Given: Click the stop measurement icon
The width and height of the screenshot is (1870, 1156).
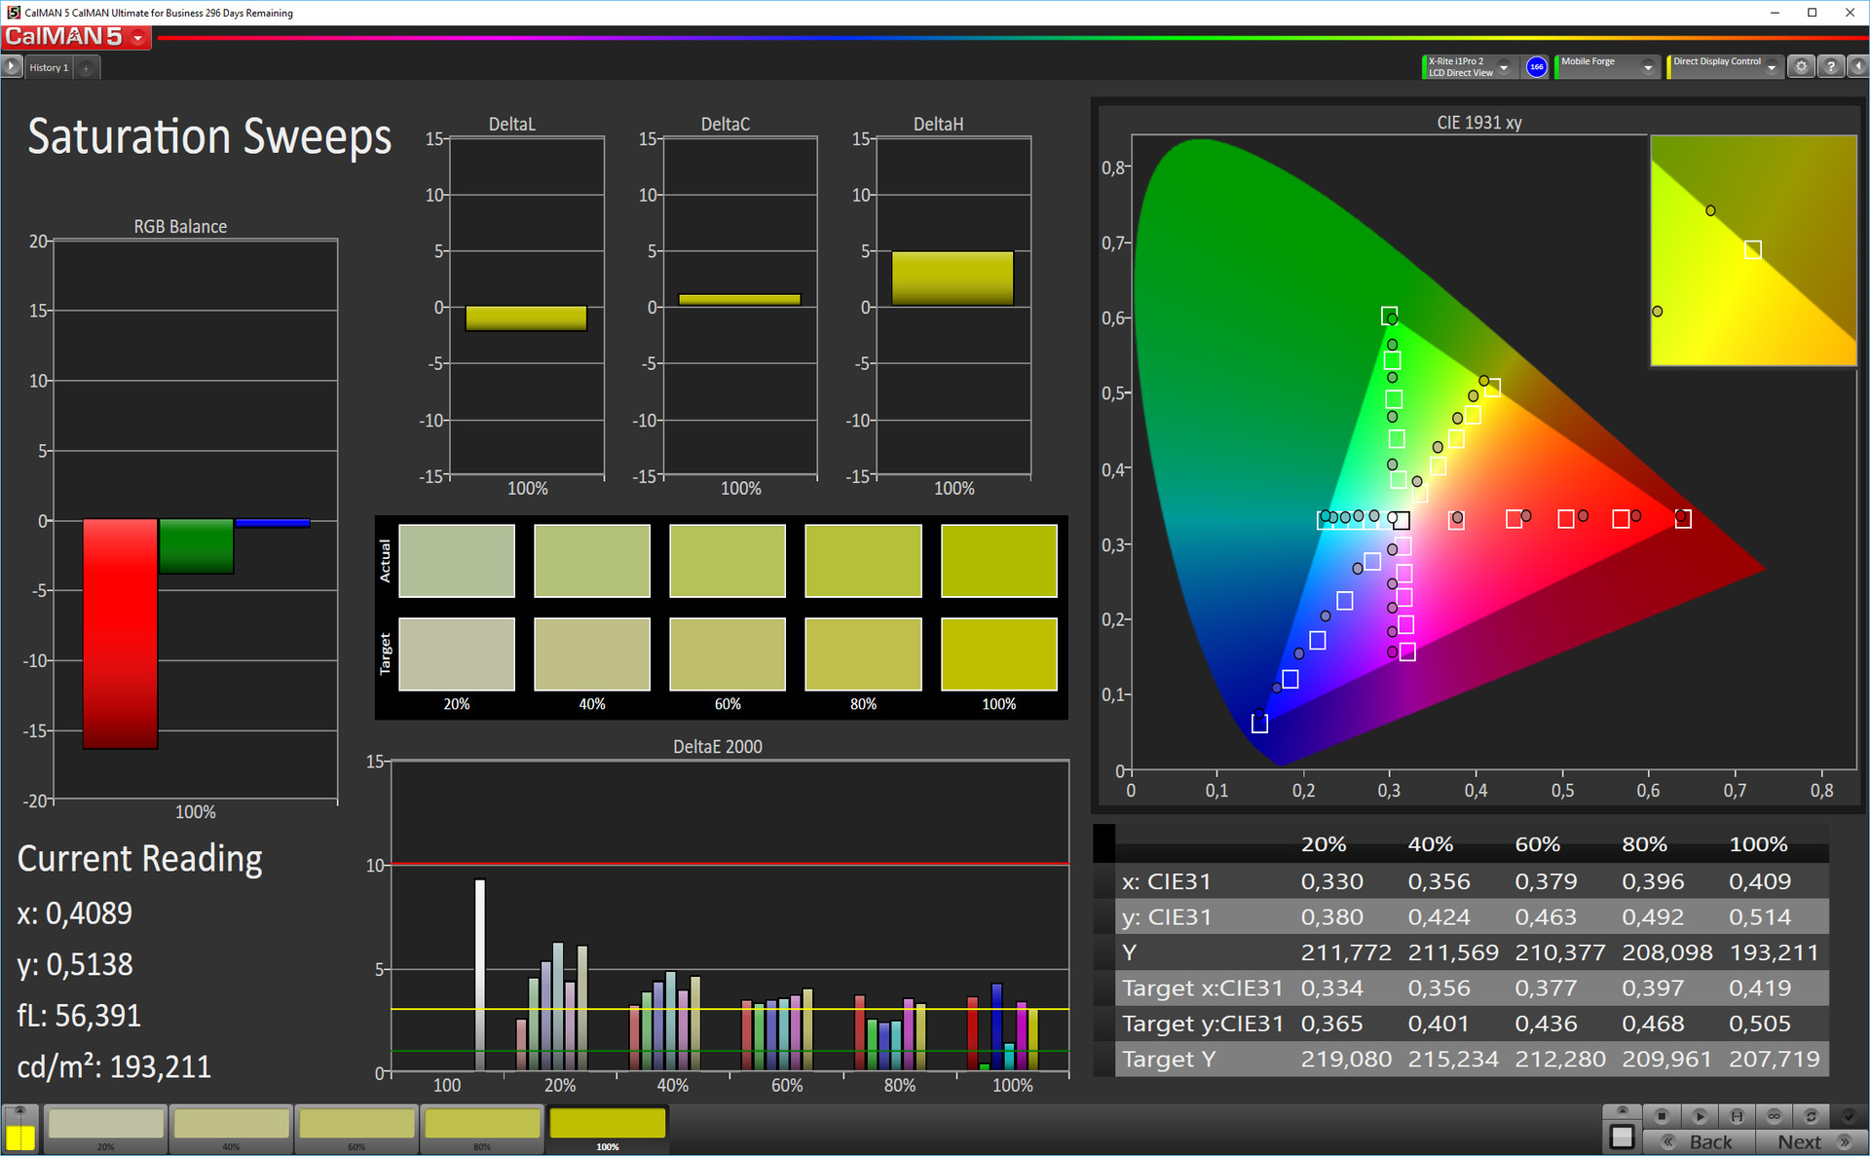Looking at the screenshot, I should click(1663, 1116).
